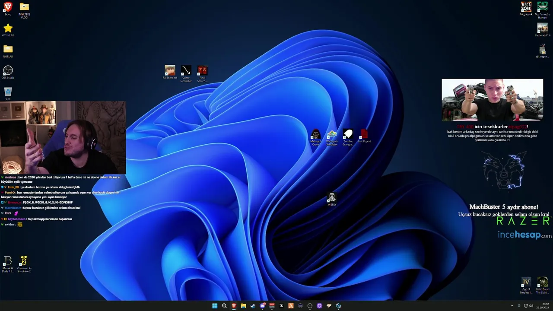Launch Battlefield 6 desktop shortcut
Image resolution: width=553 pixels, height=311 pixels.
pyautogui.click(x=542, y=30)
